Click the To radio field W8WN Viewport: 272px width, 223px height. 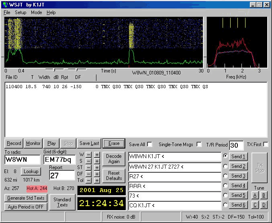[x=22, y=159]
